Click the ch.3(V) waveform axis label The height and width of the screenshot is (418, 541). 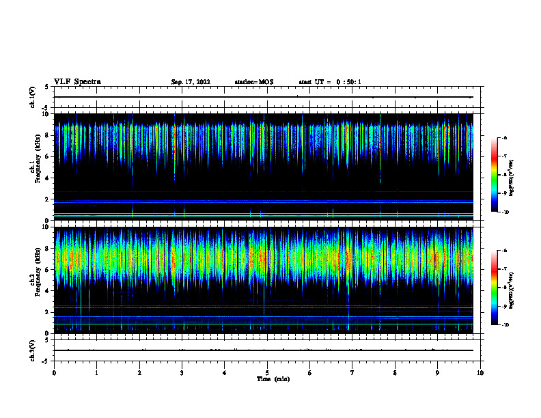pos(33,350)
